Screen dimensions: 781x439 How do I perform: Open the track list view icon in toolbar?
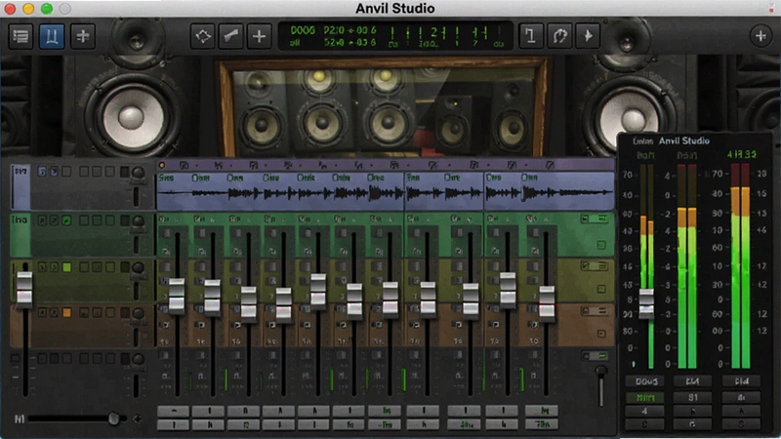pyautogui.click(x=21, y=36)
